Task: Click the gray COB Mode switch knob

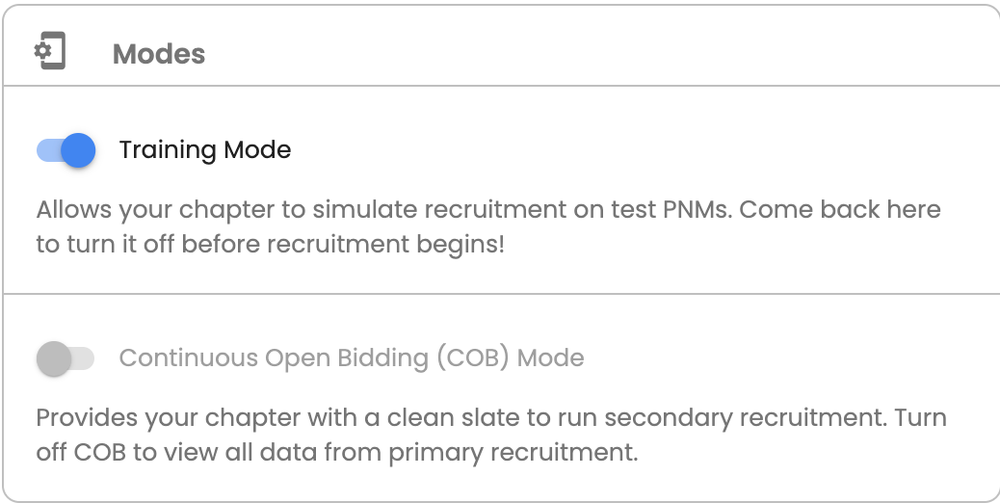Action: click(x=54, y=358)
